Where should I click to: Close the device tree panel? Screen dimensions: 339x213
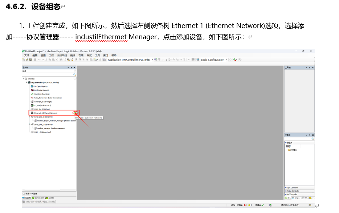pos(75,68)
